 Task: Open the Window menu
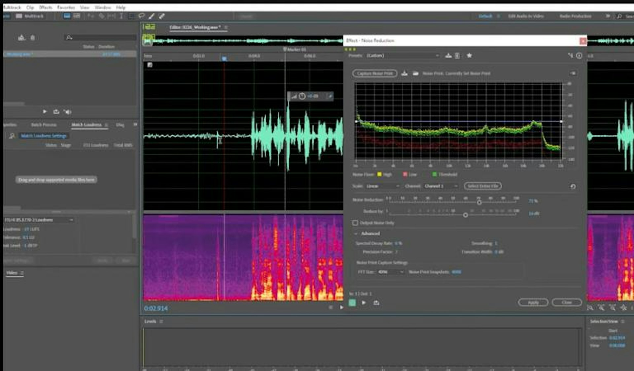pos(103,7)
